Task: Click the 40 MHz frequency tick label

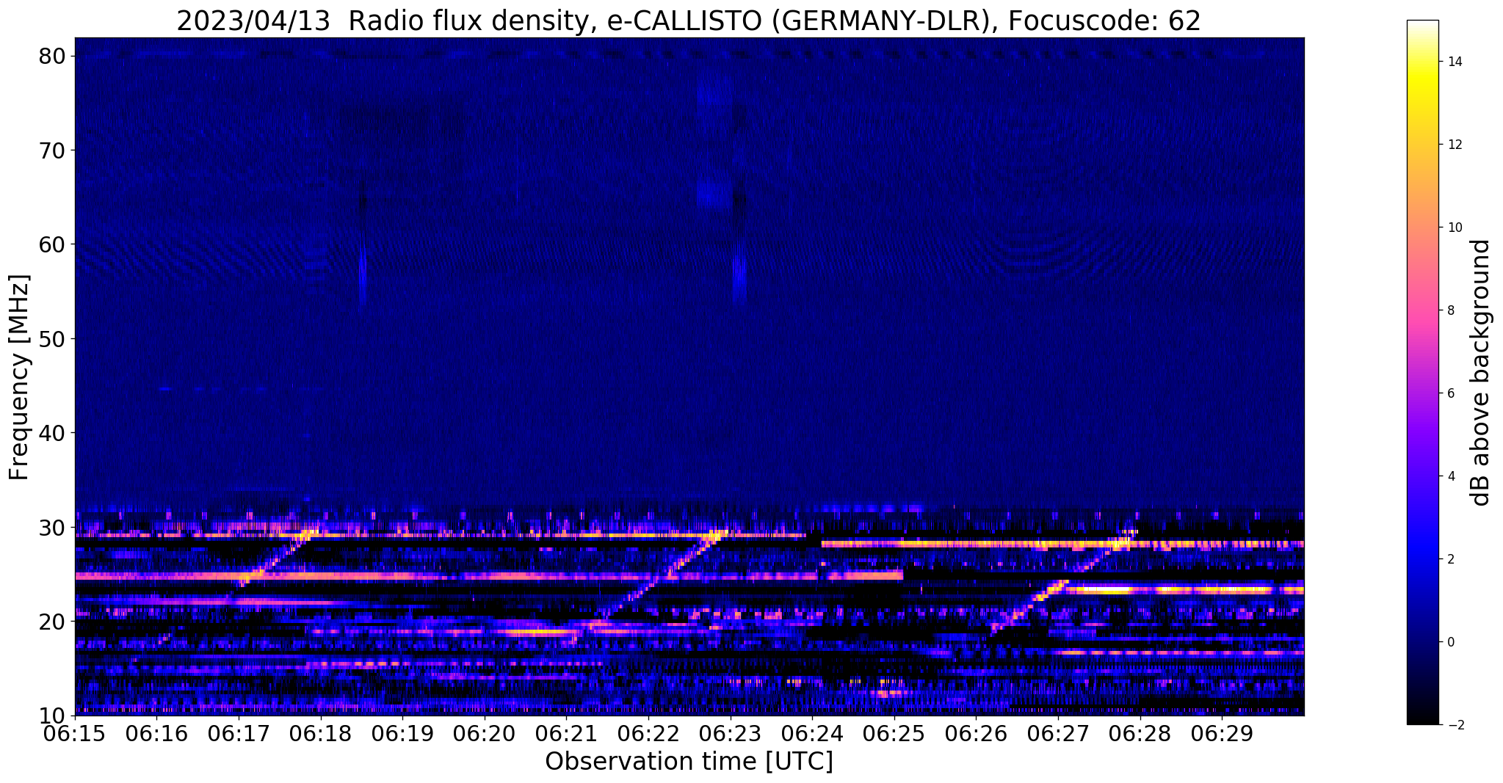Action: click(54, 433)
